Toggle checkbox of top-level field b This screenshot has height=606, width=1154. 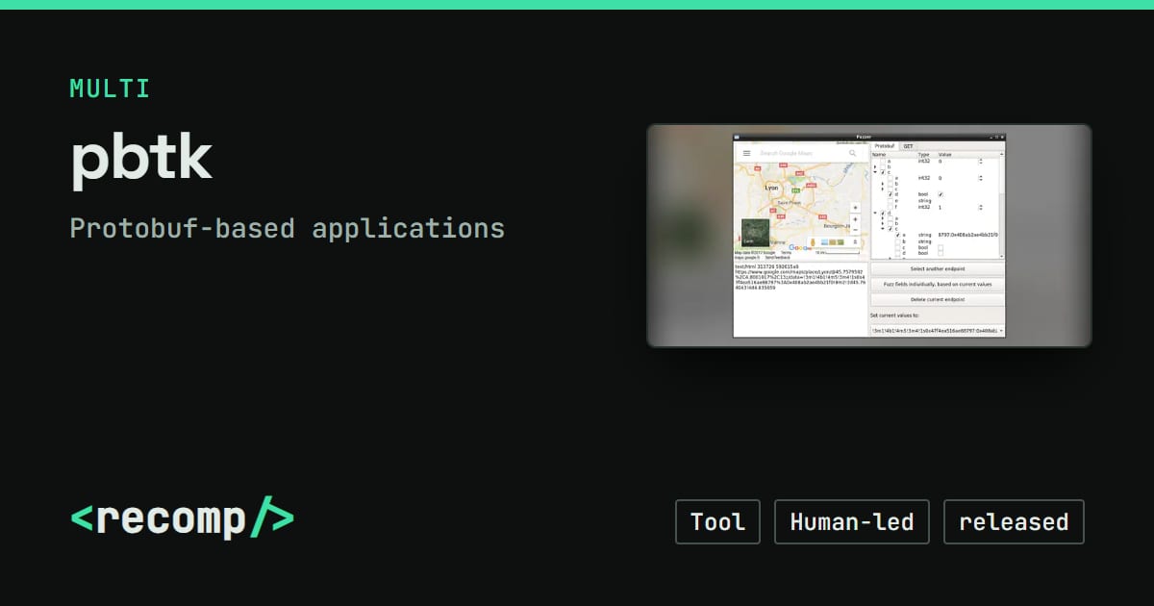coord(883,166)
